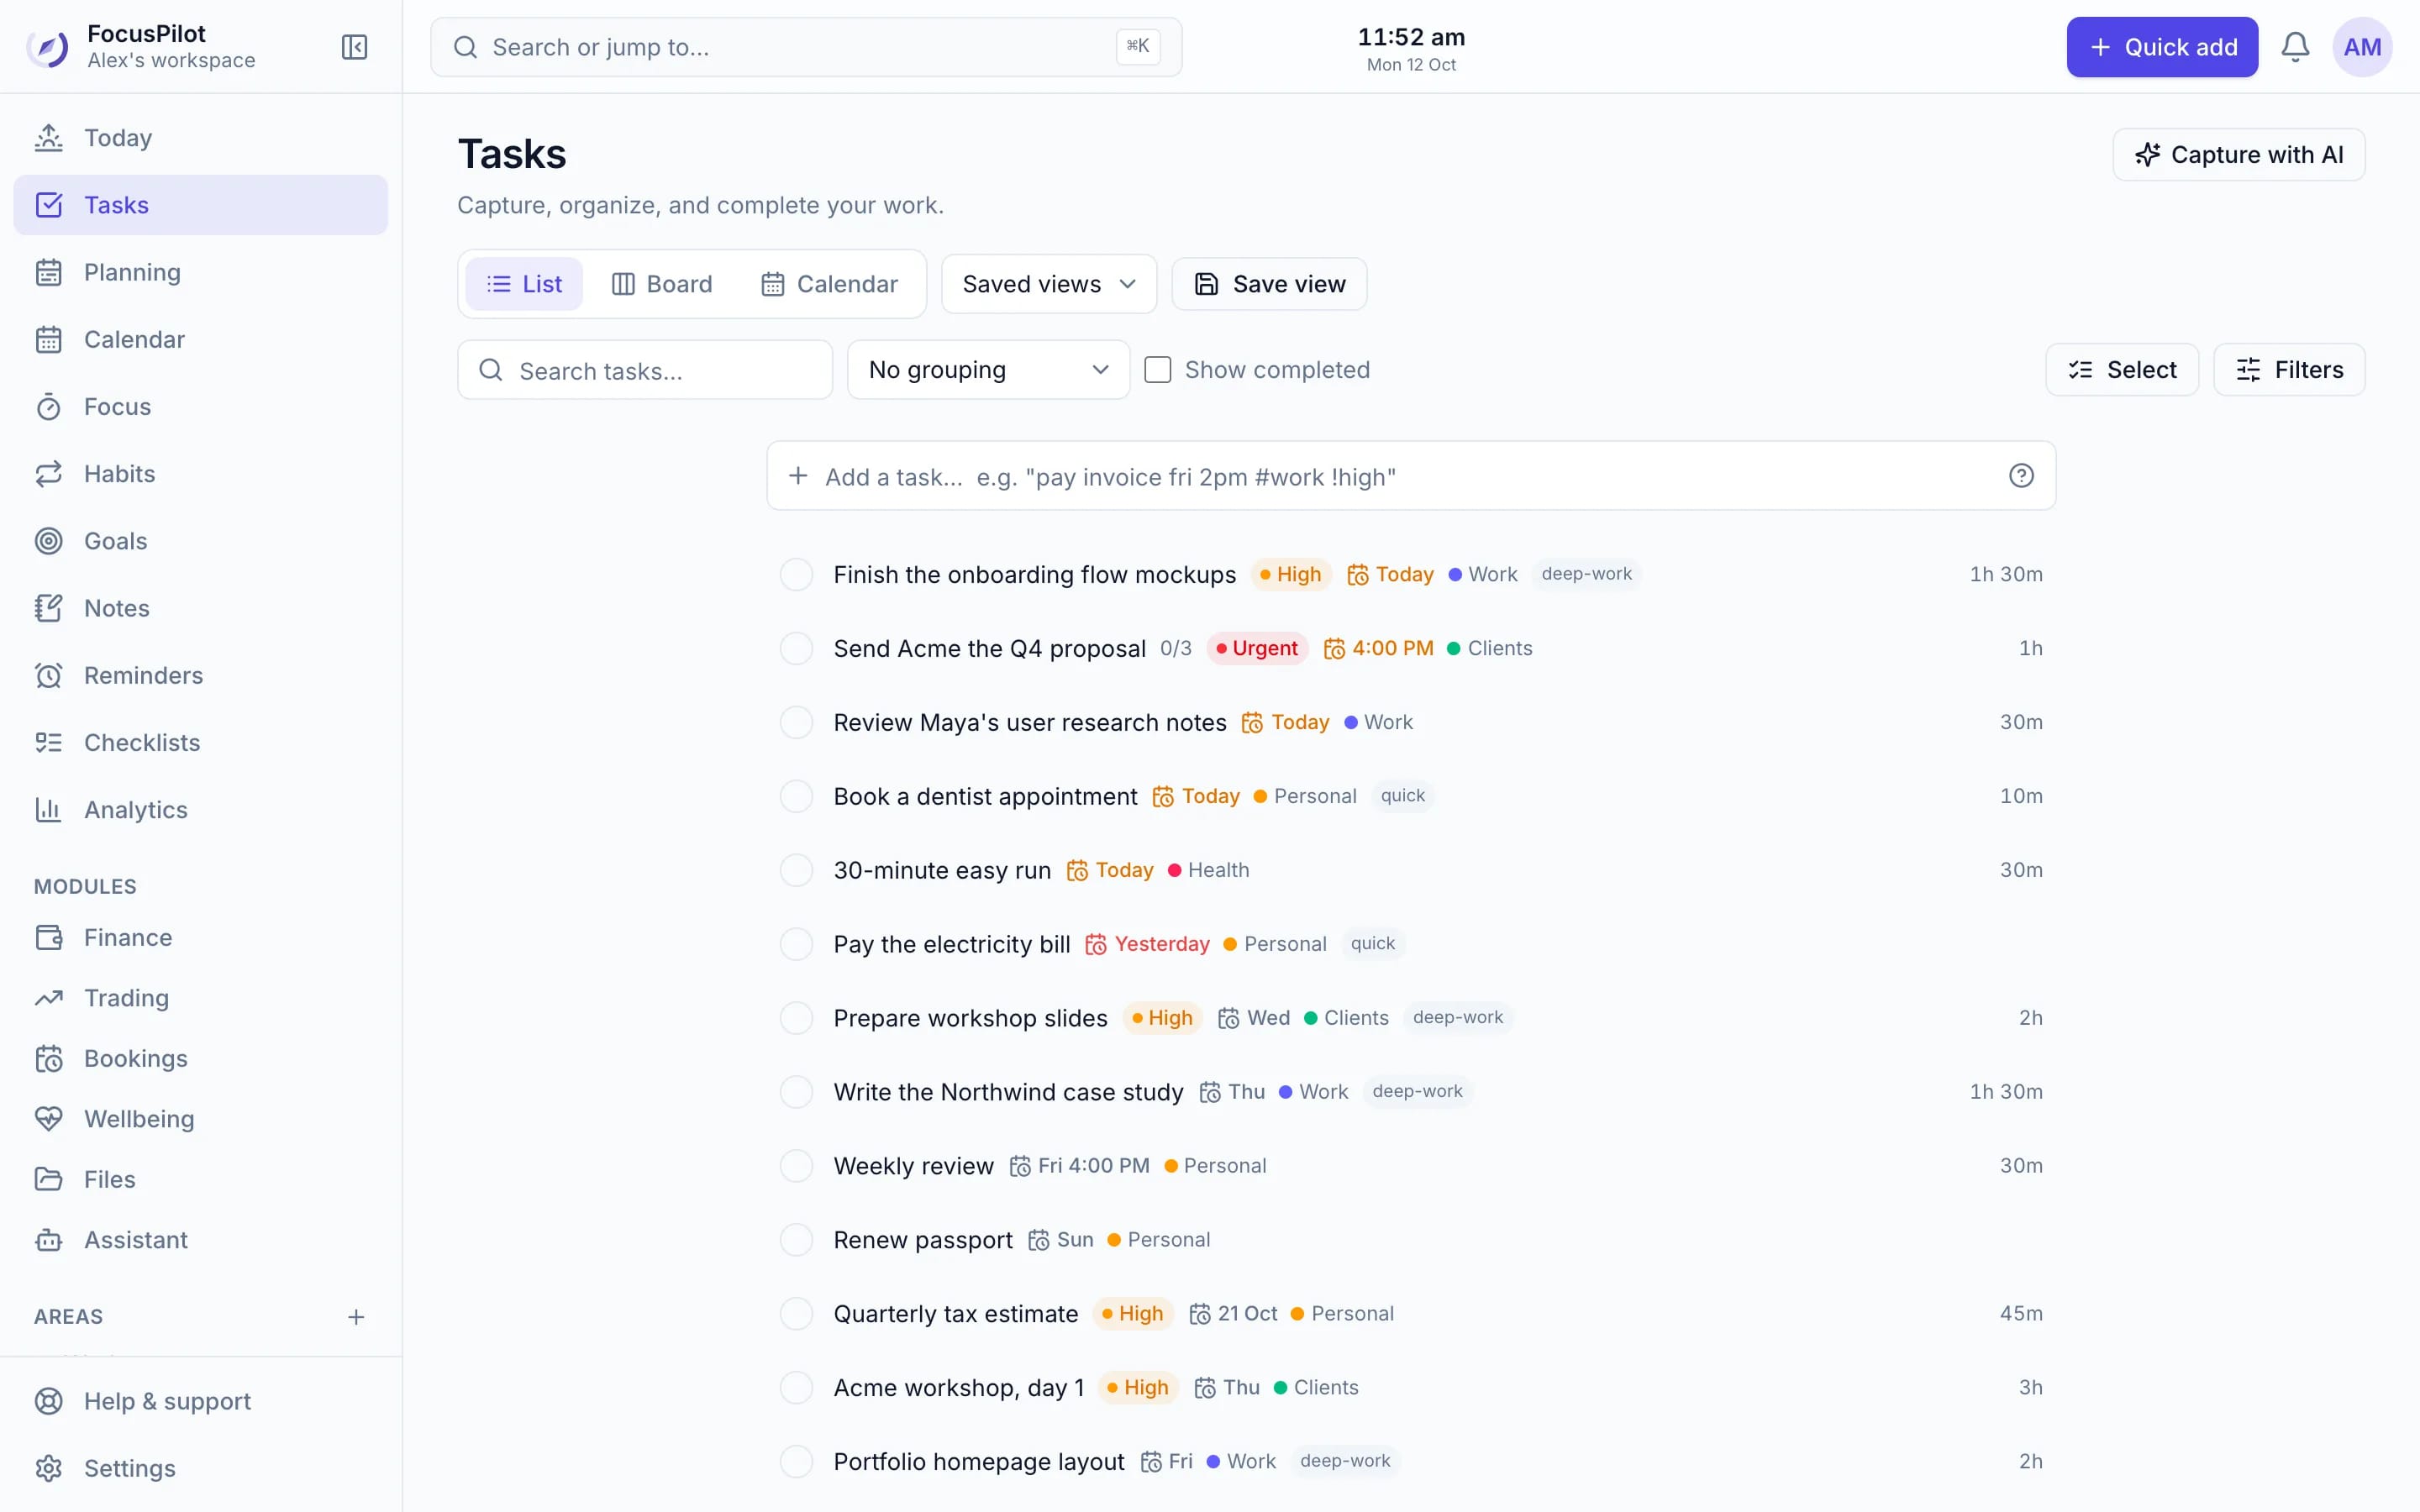Add a new area with the plus icon
This screenshot has height=1512, width=2420.
[x=356, y=1317]
